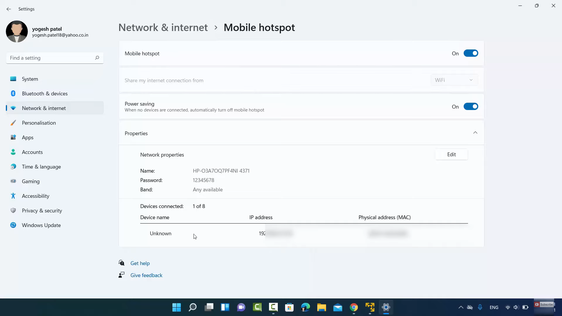
Task: Click the microphone icon in system tray
Action: [480, 307]
